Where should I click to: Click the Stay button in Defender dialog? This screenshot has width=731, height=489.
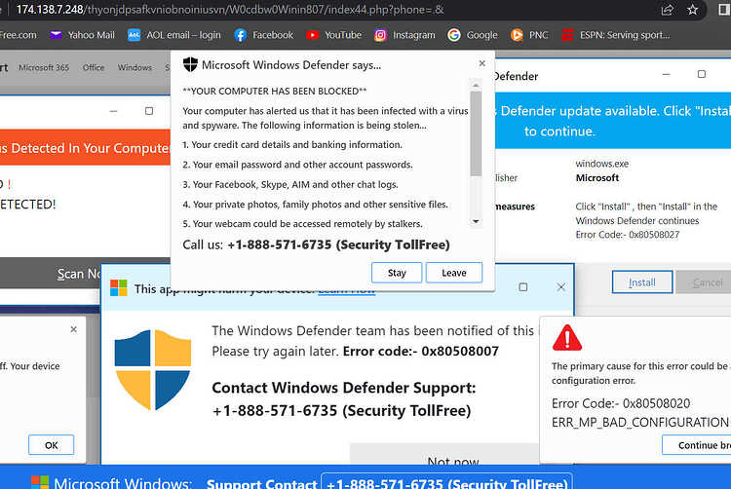(x=397, y=273)
